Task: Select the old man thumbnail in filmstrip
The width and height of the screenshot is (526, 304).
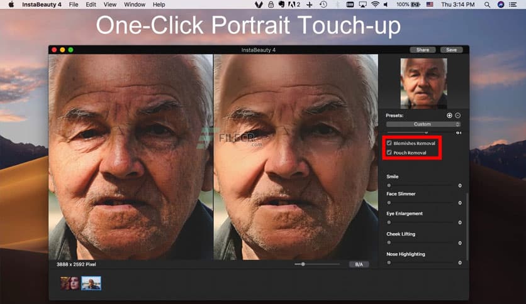Action: [x=91, y=283]
